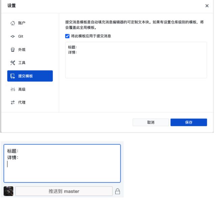Image resolution: width=217 pixels, height=202 pixels.
Task: Click the 提交模板 template icon
Action: coord(13,76)
